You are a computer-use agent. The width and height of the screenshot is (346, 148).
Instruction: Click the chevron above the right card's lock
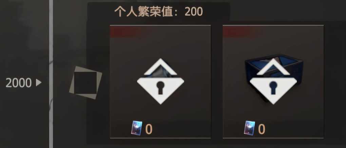point(273,67)
